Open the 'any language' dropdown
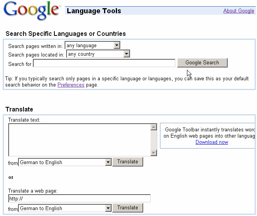The image size is (257, 216). pos(93,45)
